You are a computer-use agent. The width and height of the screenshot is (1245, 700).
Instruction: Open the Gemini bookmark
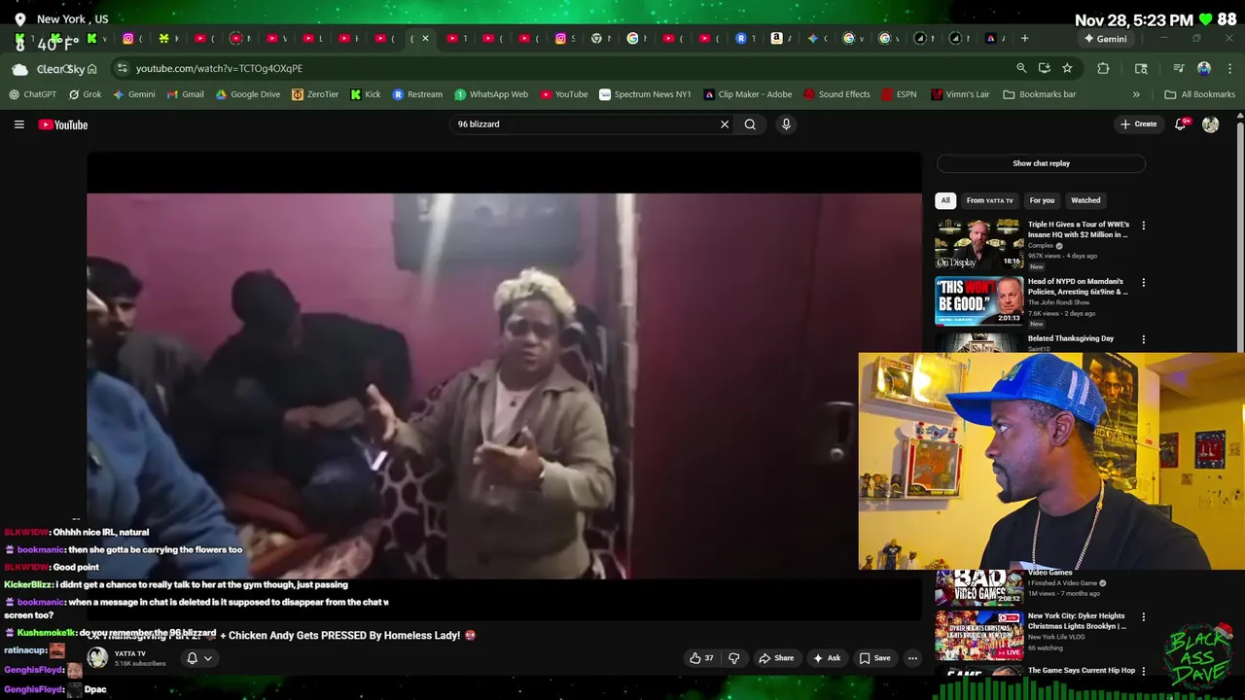point(133,94)
